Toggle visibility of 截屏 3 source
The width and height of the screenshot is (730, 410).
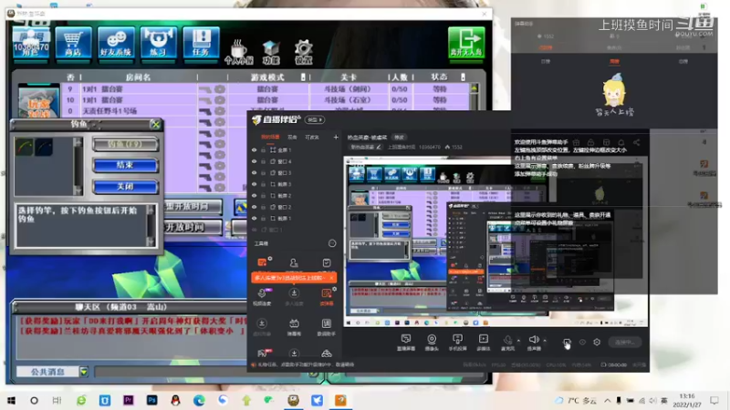255,184
